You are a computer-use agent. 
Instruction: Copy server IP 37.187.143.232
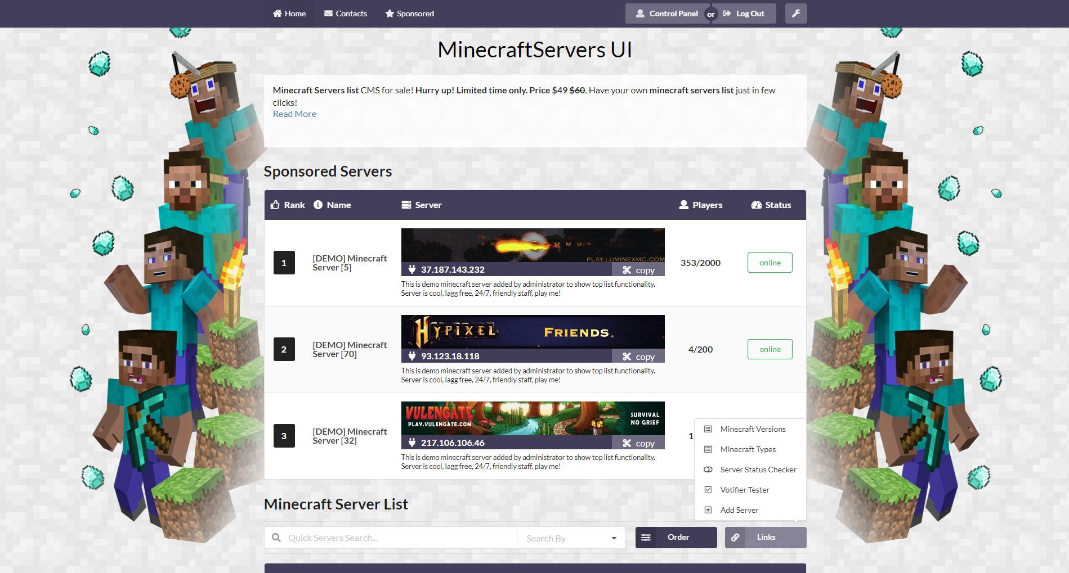point(638,270)
